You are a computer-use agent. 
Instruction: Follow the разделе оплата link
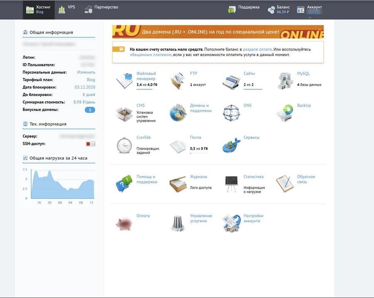point(257,49)
